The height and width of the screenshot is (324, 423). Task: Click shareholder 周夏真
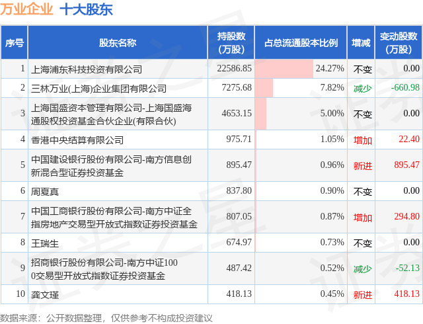point(45,192)
